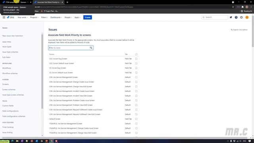Show system tray hidden icons
Screen dimensions: 254x143
tap(227, 141)
